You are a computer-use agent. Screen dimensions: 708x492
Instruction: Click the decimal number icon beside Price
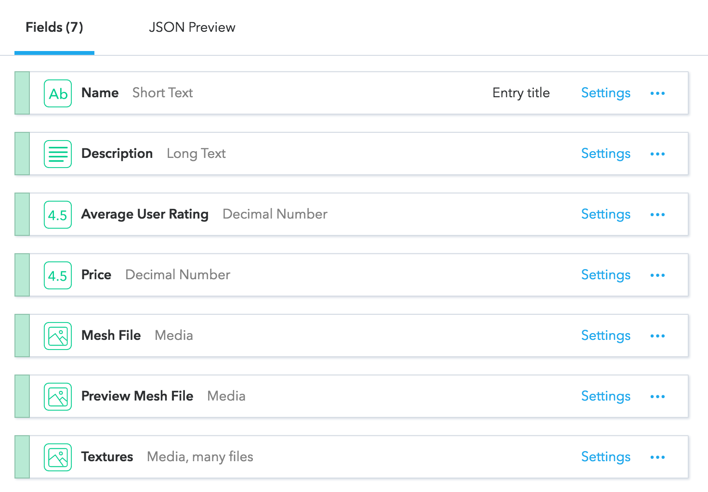point(58,275)
